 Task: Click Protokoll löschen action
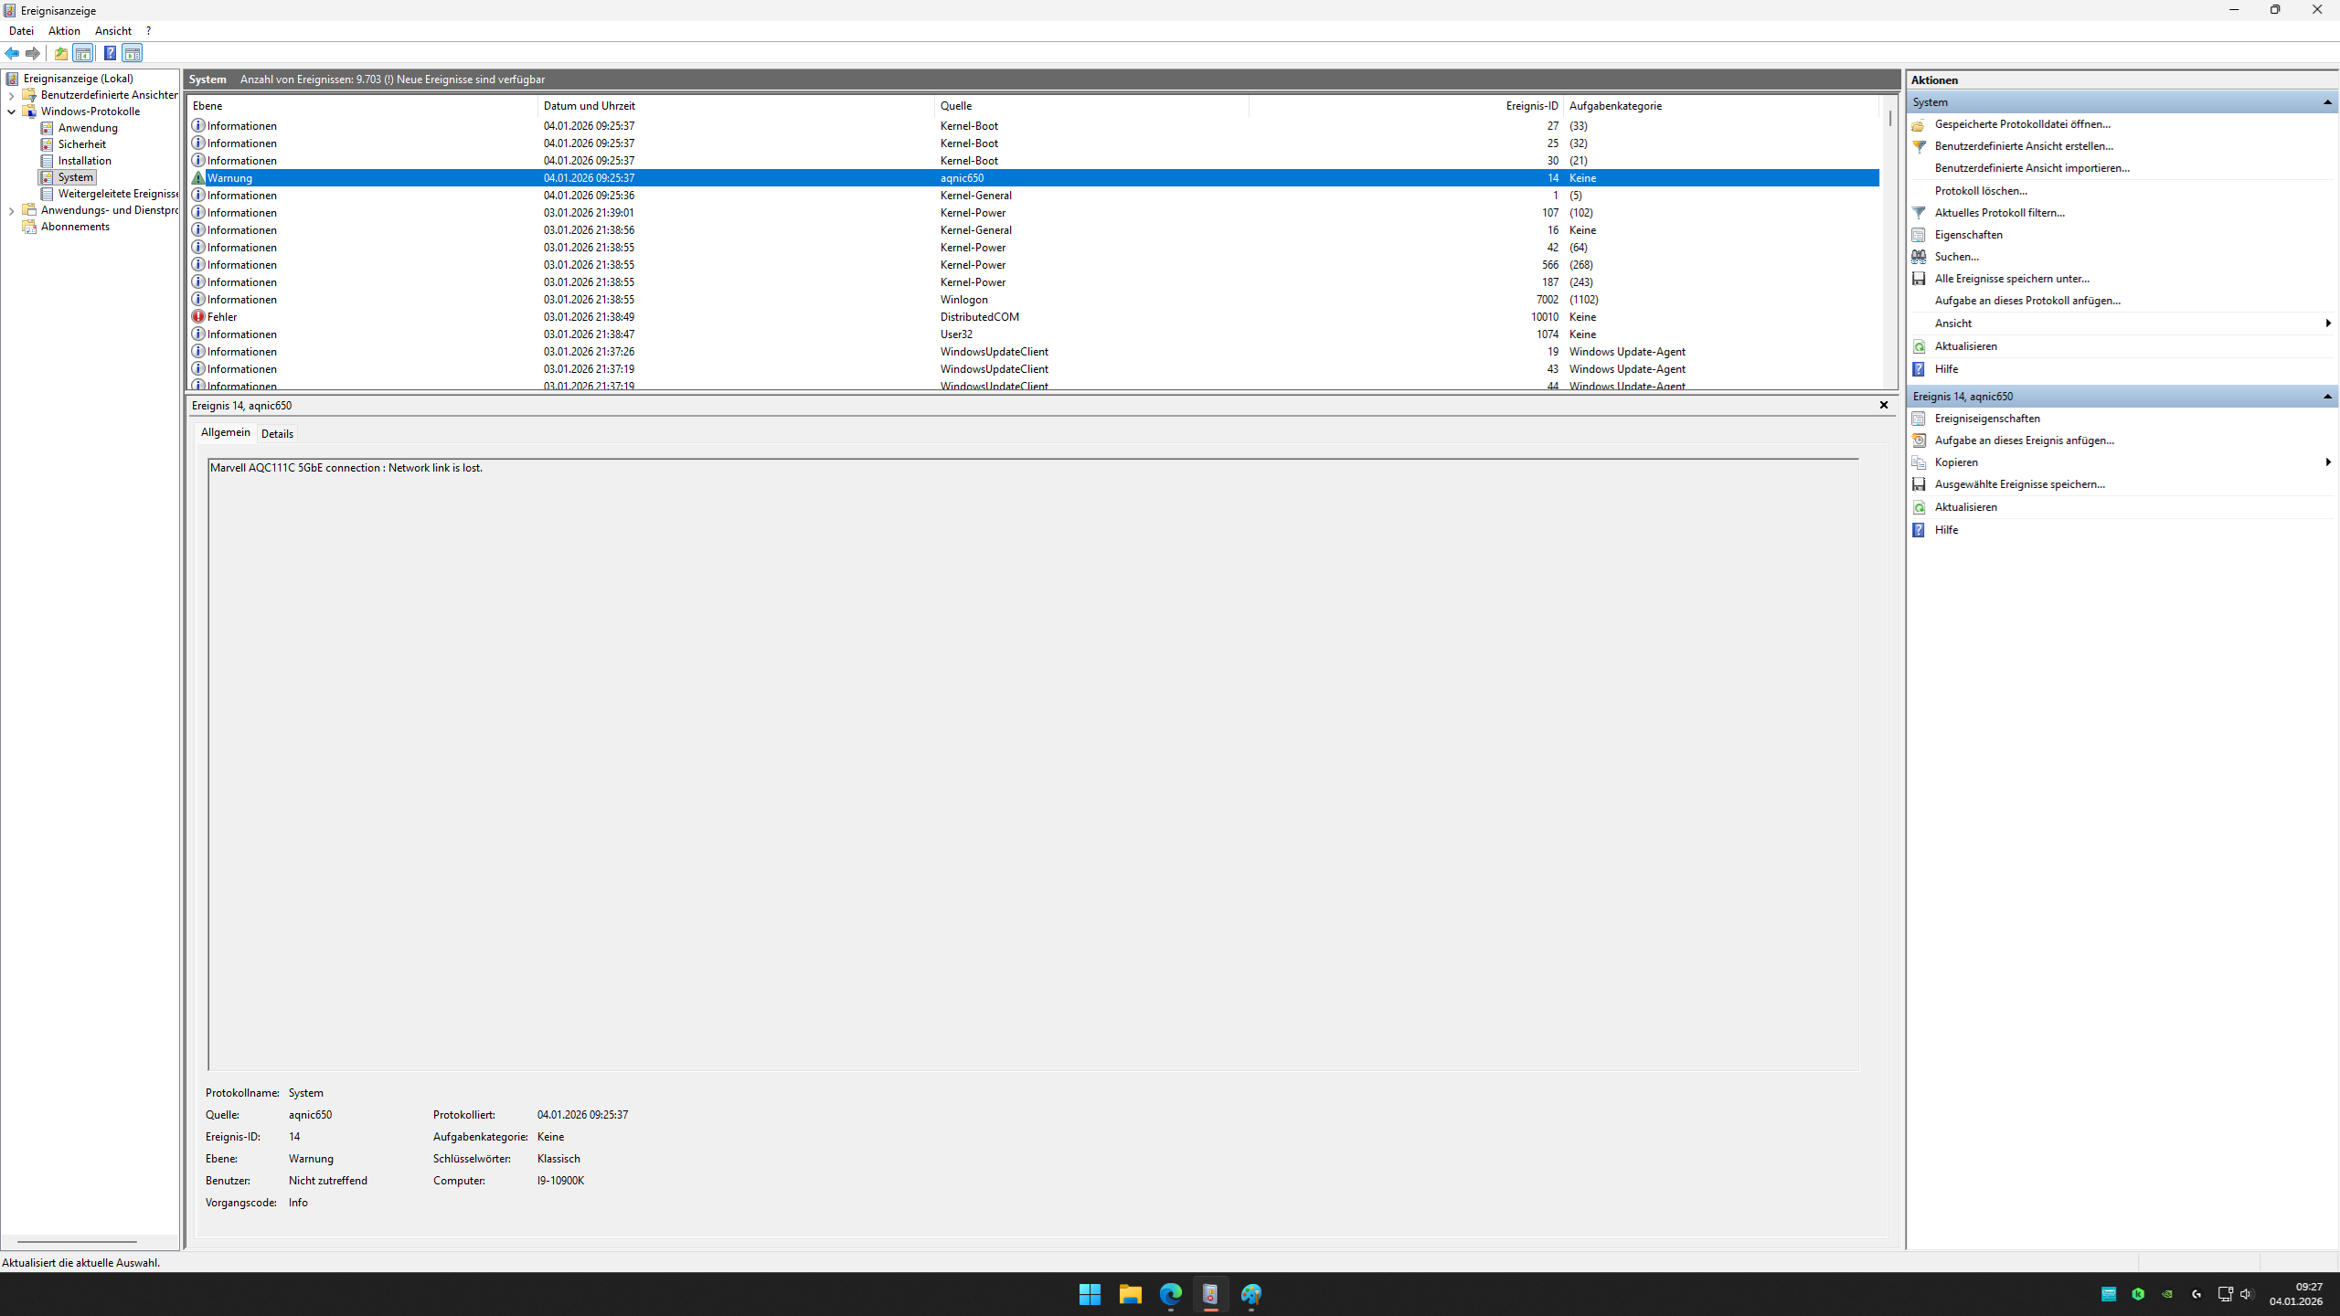click(x=1981, y=191)
